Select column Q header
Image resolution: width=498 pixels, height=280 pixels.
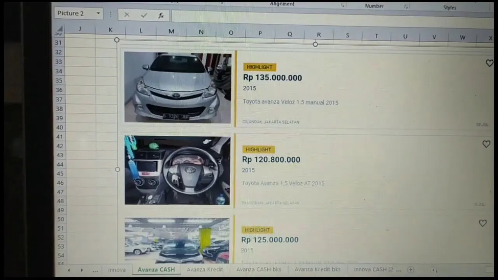[x=289, y=34]
